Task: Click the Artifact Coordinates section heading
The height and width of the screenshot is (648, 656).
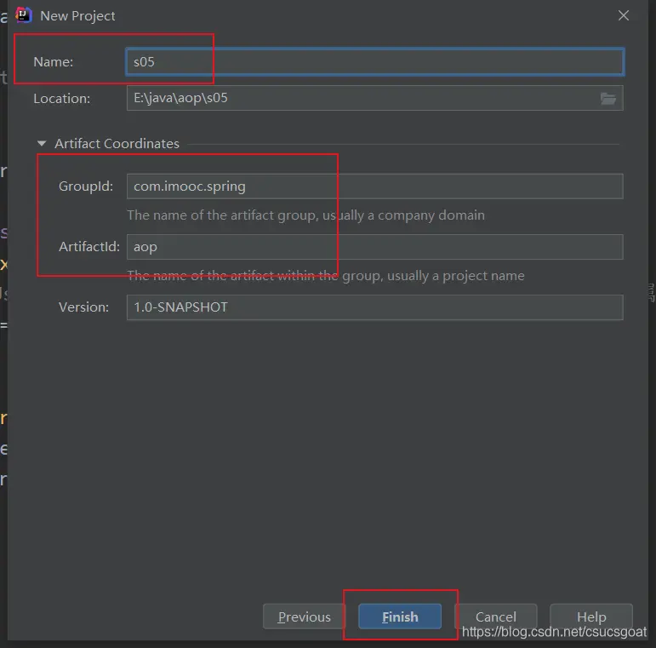Action: 117,144
